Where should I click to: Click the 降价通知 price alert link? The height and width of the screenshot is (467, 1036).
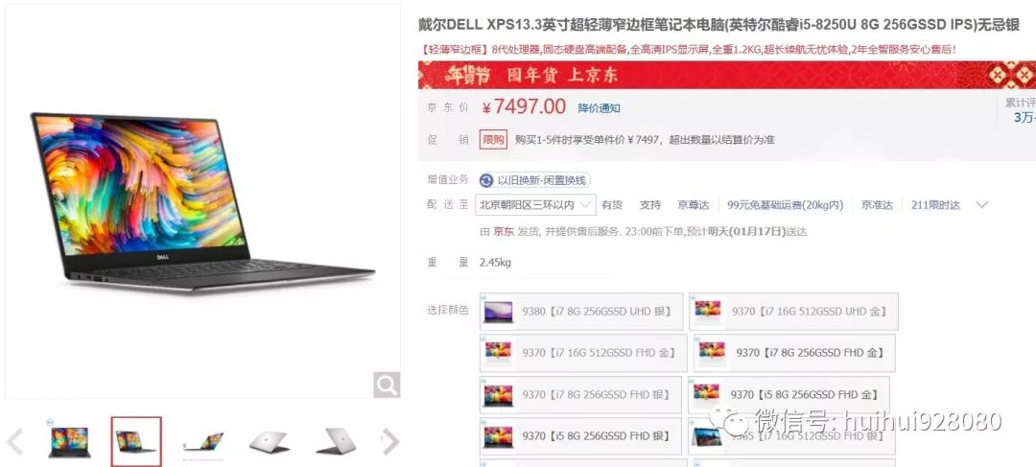tap(599, 108)
